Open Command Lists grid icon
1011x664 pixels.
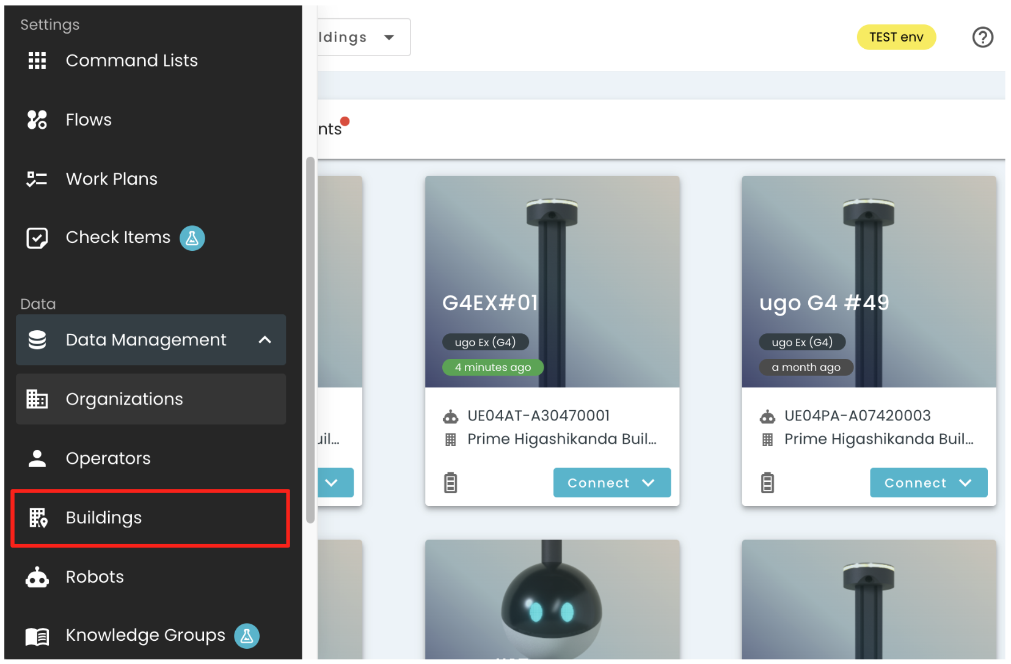[37, 60]
